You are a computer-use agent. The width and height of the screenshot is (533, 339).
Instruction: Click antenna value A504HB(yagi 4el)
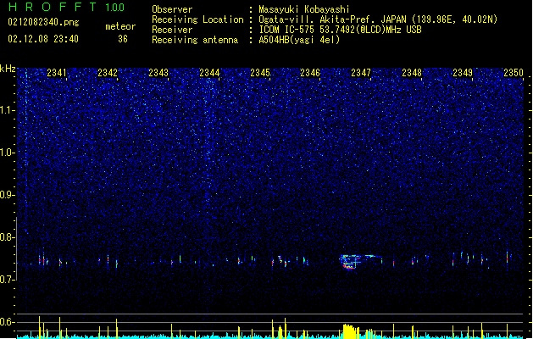click(x=299, y=40)
